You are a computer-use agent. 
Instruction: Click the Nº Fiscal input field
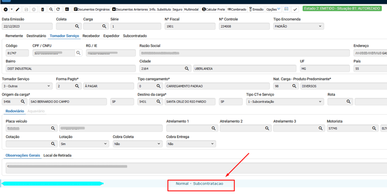190,26
